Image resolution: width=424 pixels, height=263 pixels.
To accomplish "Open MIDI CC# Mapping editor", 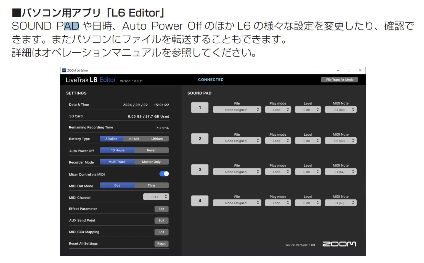I will [x=161, y=232].
